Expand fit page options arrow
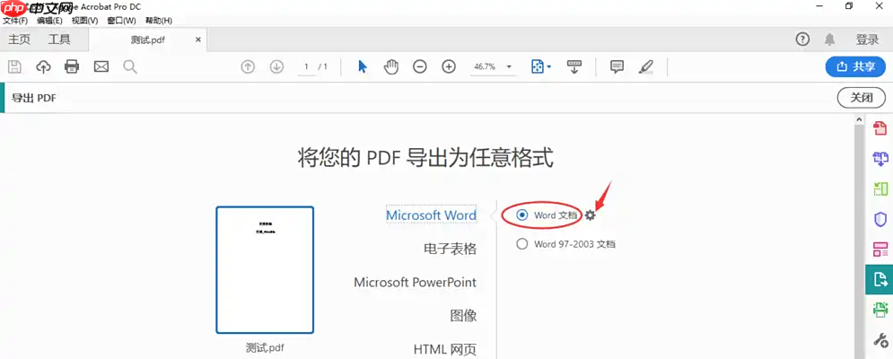The height and width of the screenshot is (359, 893). tap(549, 67)
